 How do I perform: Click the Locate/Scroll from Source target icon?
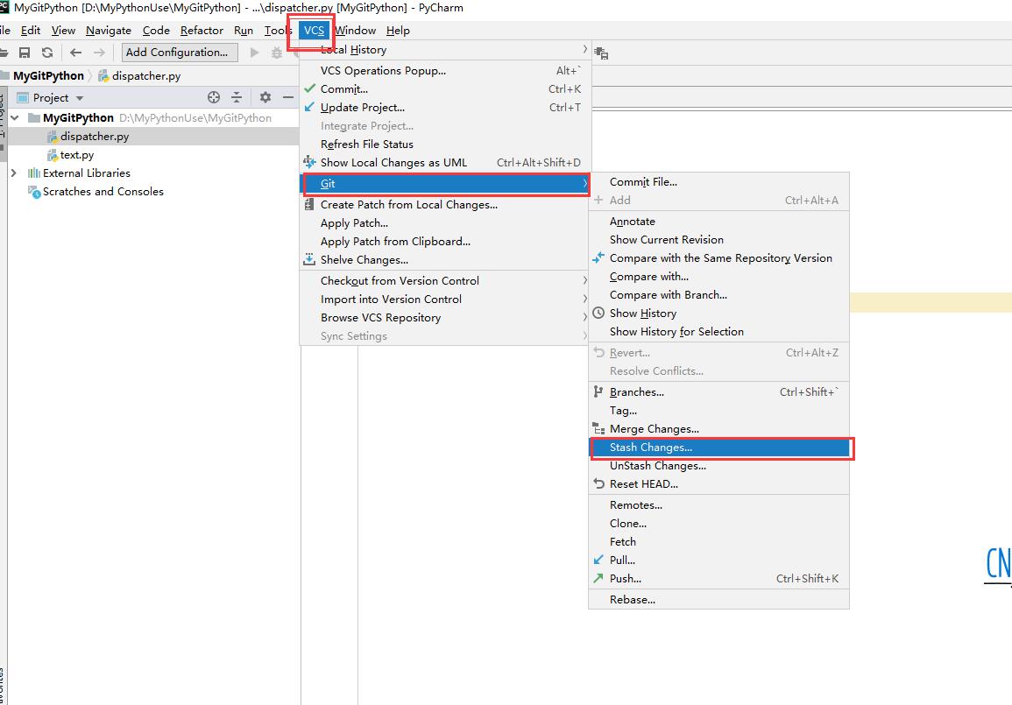[214, 97]
